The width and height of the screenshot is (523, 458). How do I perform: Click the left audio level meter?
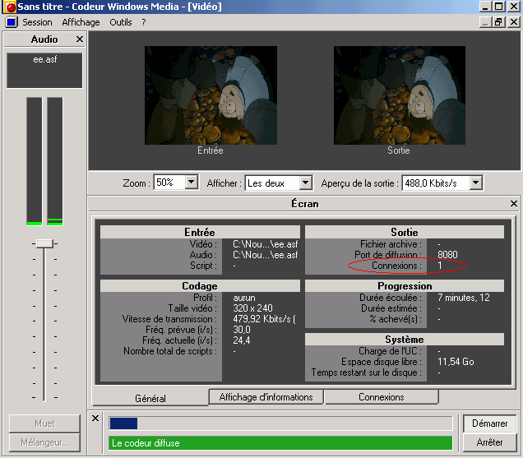(x=35, y=161)
